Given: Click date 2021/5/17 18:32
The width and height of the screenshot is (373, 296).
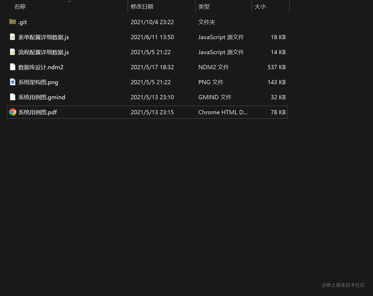Looking at the screenshot, I should [x=152, y=67].
